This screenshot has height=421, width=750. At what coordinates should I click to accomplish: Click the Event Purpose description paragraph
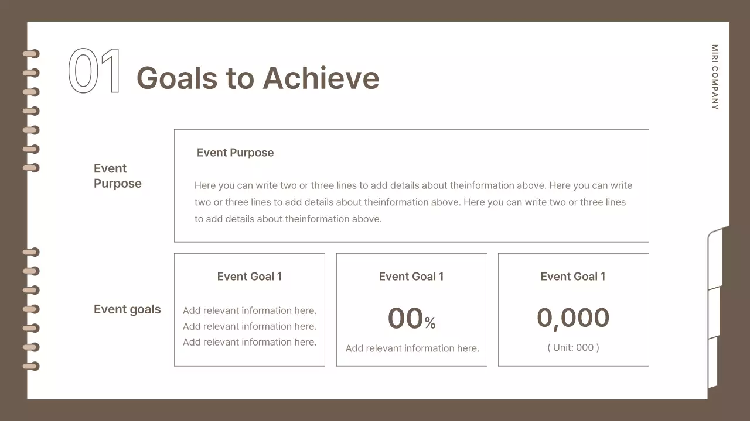[413, 202]
